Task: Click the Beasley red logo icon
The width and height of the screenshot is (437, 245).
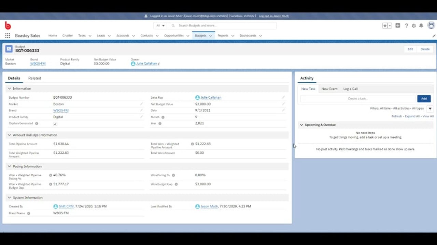Action: click(x=8, y=26)
